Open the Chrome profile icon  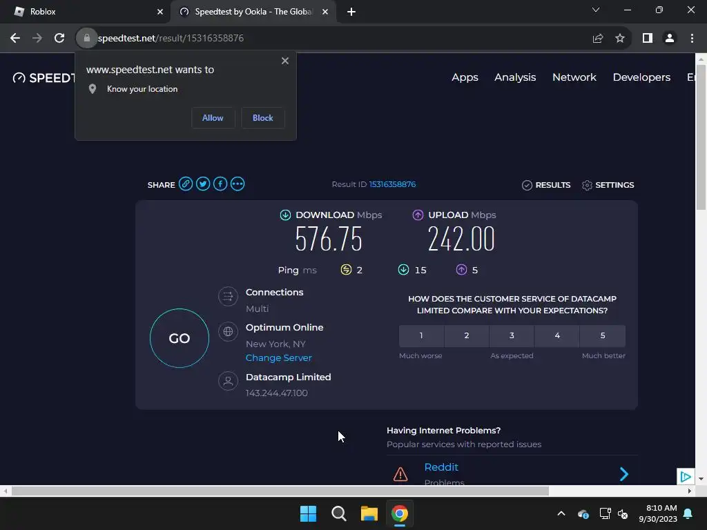[x=670, y=39]
